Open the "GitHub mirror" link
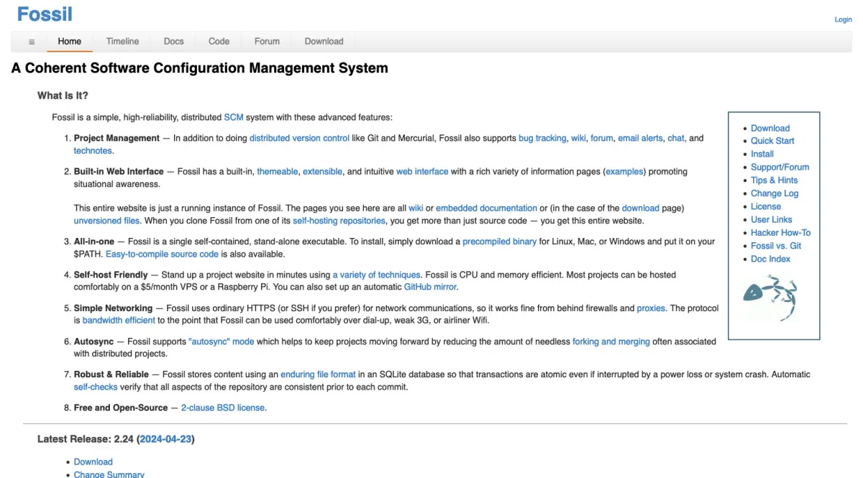 [x=431, y=288]
